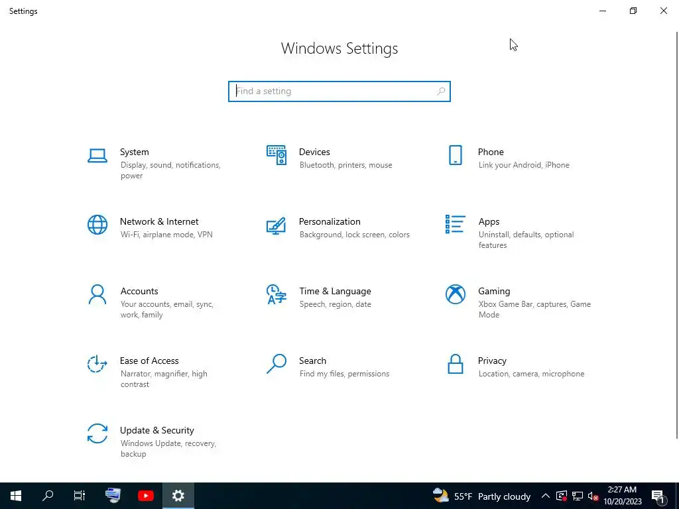Open the Windows Start menu
Image resolution: width=679 pixels, height=509 pixels.
(16, 496)
